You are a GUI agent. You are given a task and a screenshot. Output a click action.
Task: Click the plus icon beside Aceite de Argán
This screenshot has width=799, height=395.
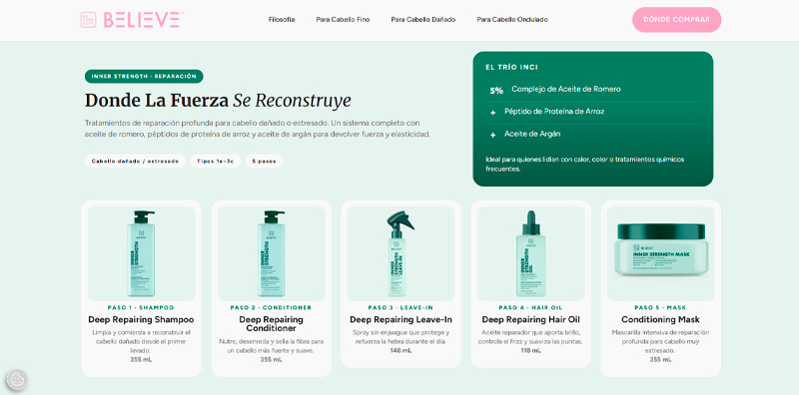click(x=492, y=135)
